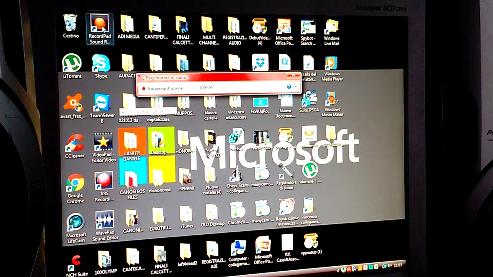493x277 pixels.
Task: Open the REGISTRAZI... AUDIO folder
Action: [235, 31]
